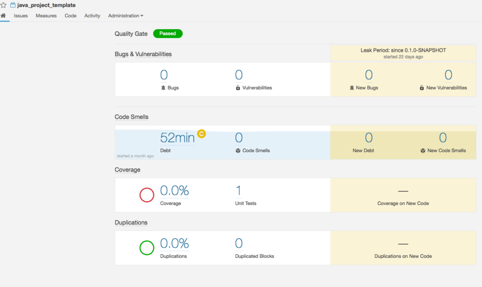Open the Issues tab
This screenshot has height=287, width=482.
pos(21,16)
